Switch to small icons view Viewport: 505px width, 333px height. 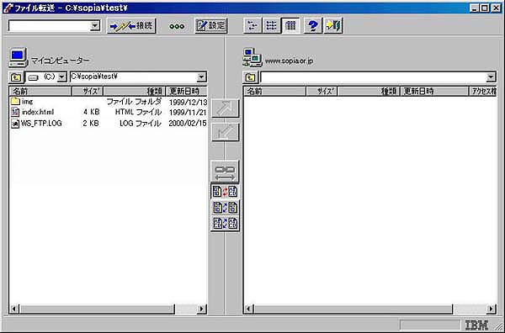point(252,26)
